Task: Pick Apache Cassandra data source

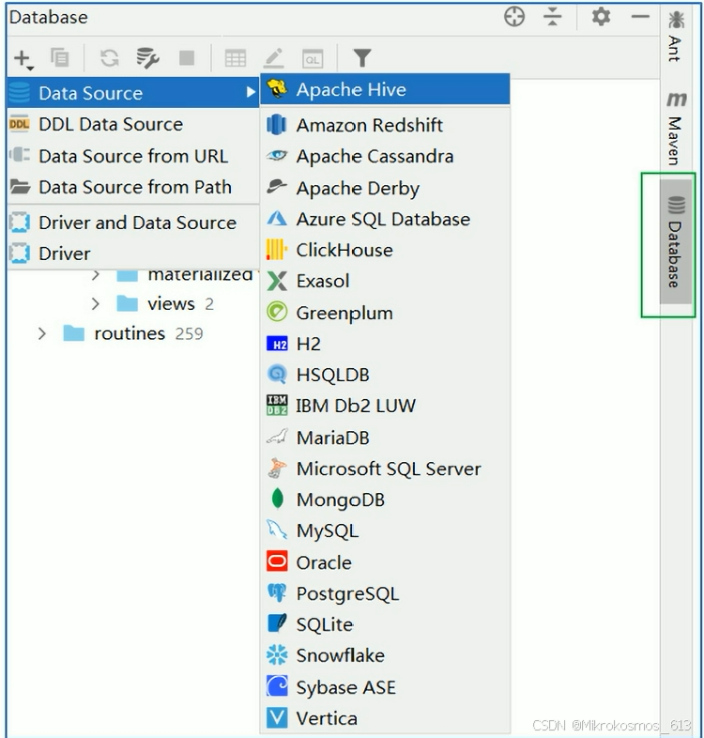Action: (x=385, y=156)
